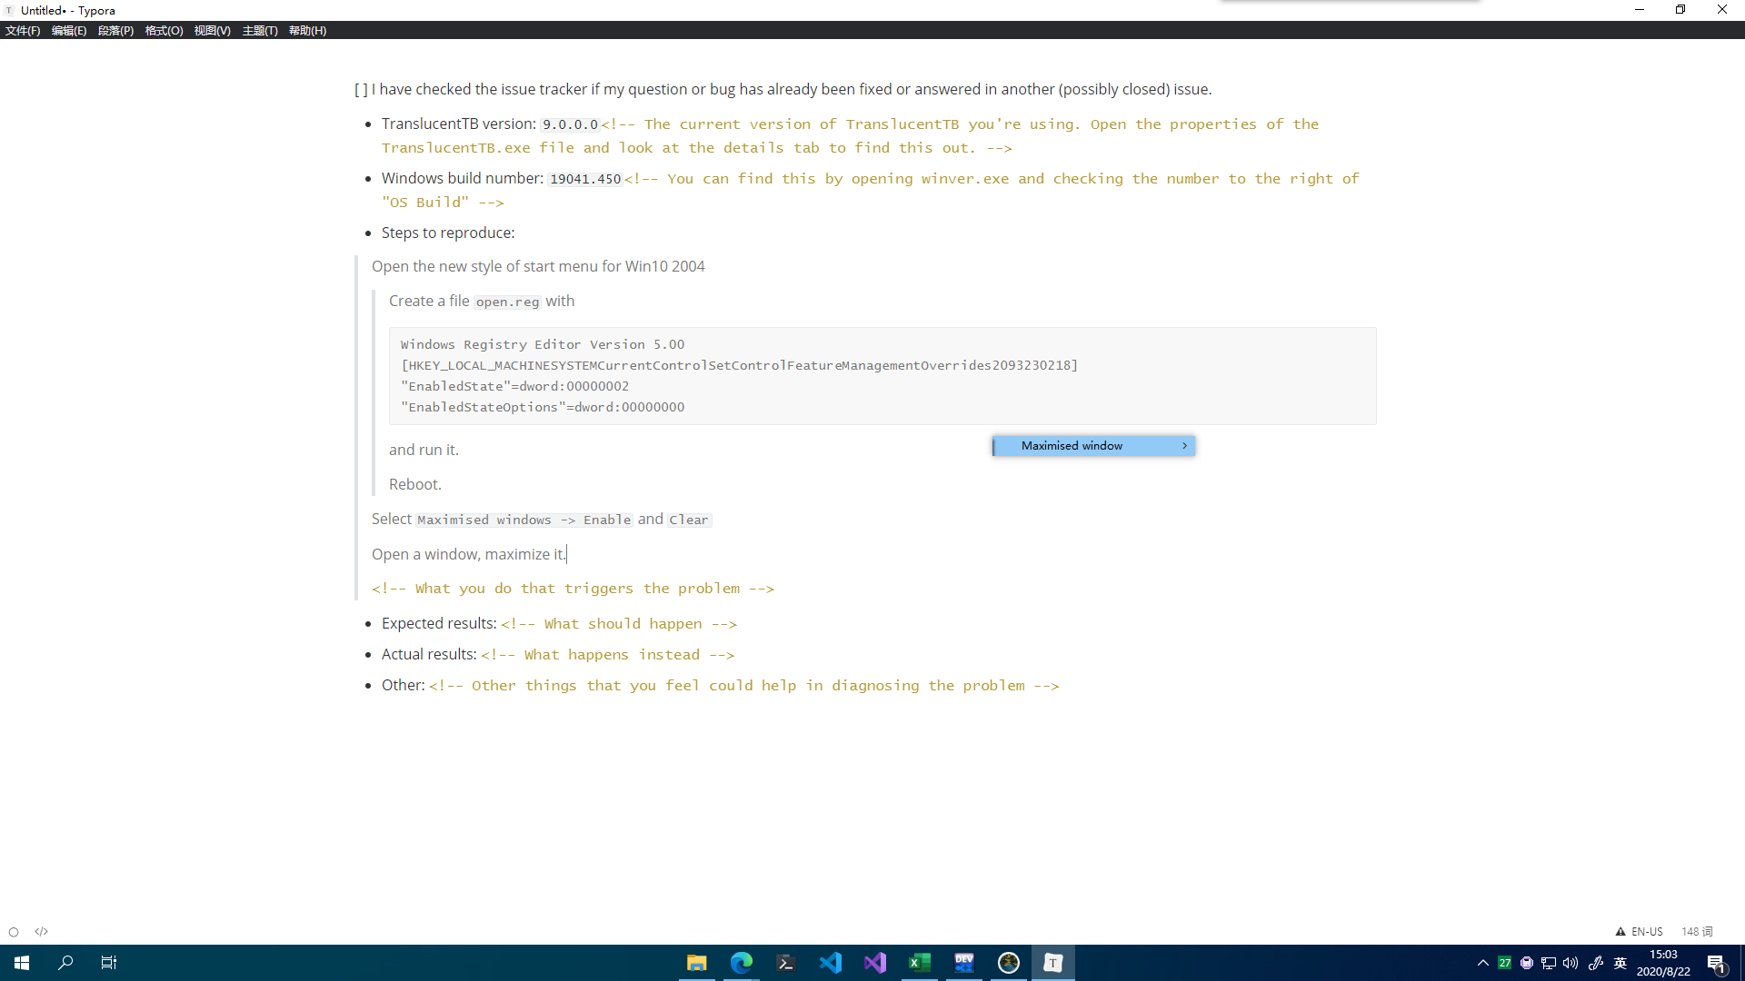This screenshot has height=981, width=1745.
Task: Click the 'Expected results:' list item
Action: [x=439, y=624]
